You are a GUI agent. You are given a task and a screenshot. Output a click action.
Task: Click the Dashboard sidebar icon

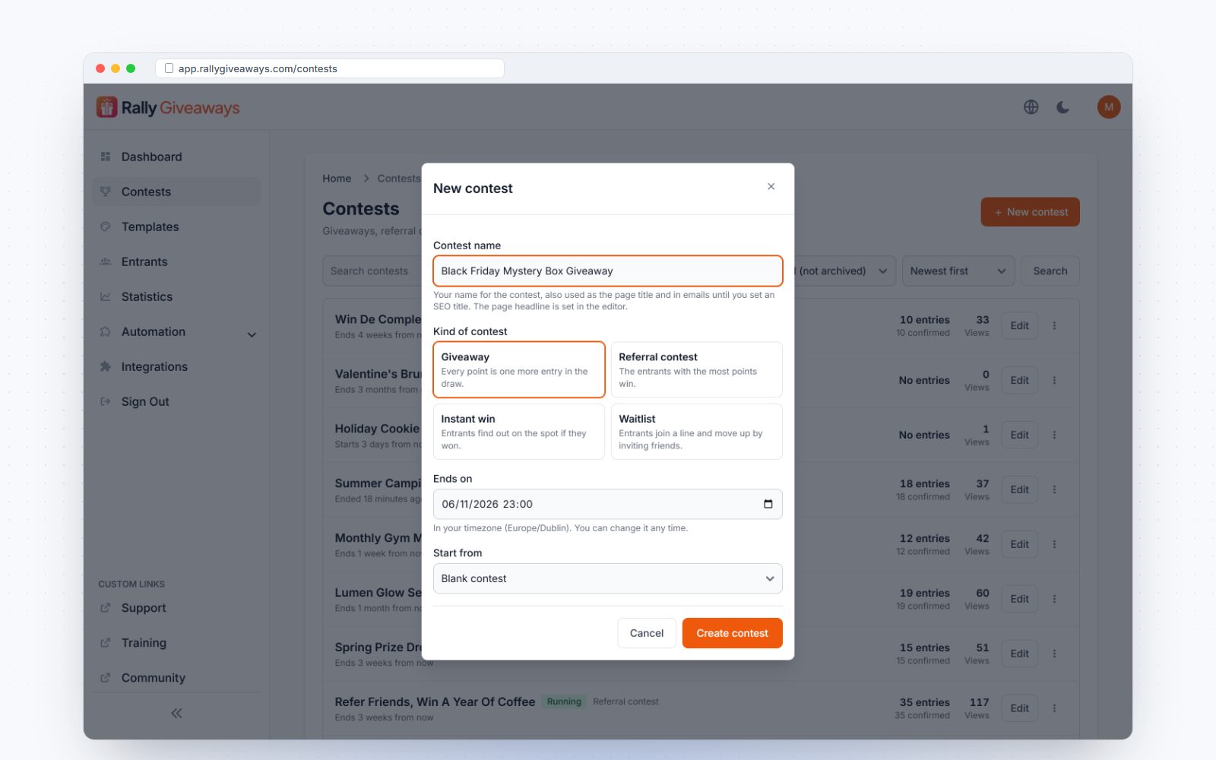click(x=106, y=157)
